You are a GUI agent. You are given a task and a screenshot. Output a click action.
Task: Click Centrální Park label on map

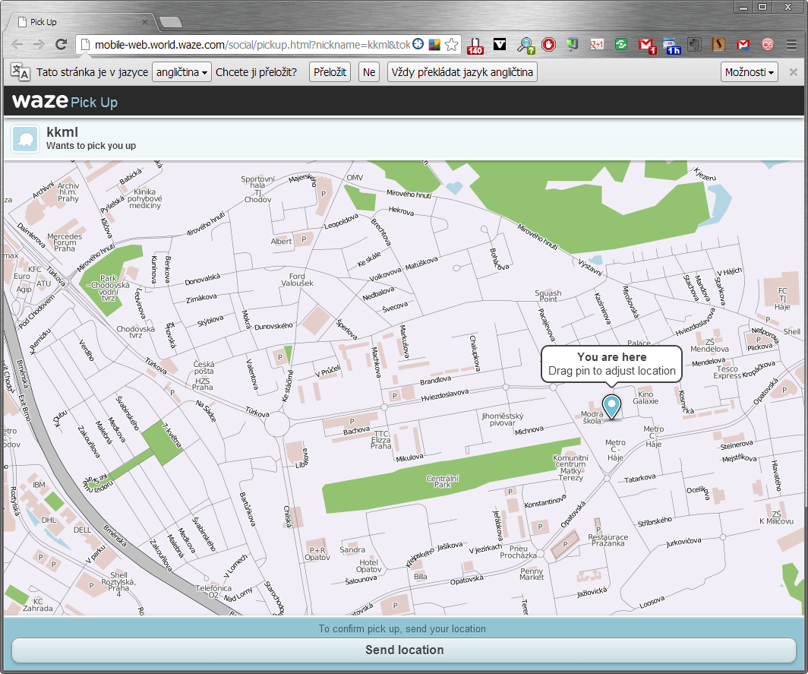click(442, 481)
